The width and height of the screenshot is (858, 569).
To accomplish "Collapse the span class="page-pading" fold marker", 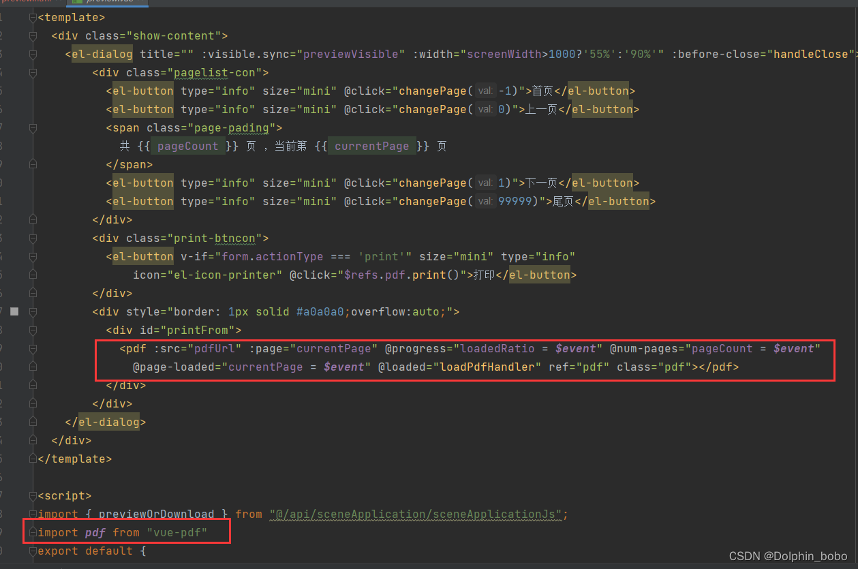I will pos(33,127).
